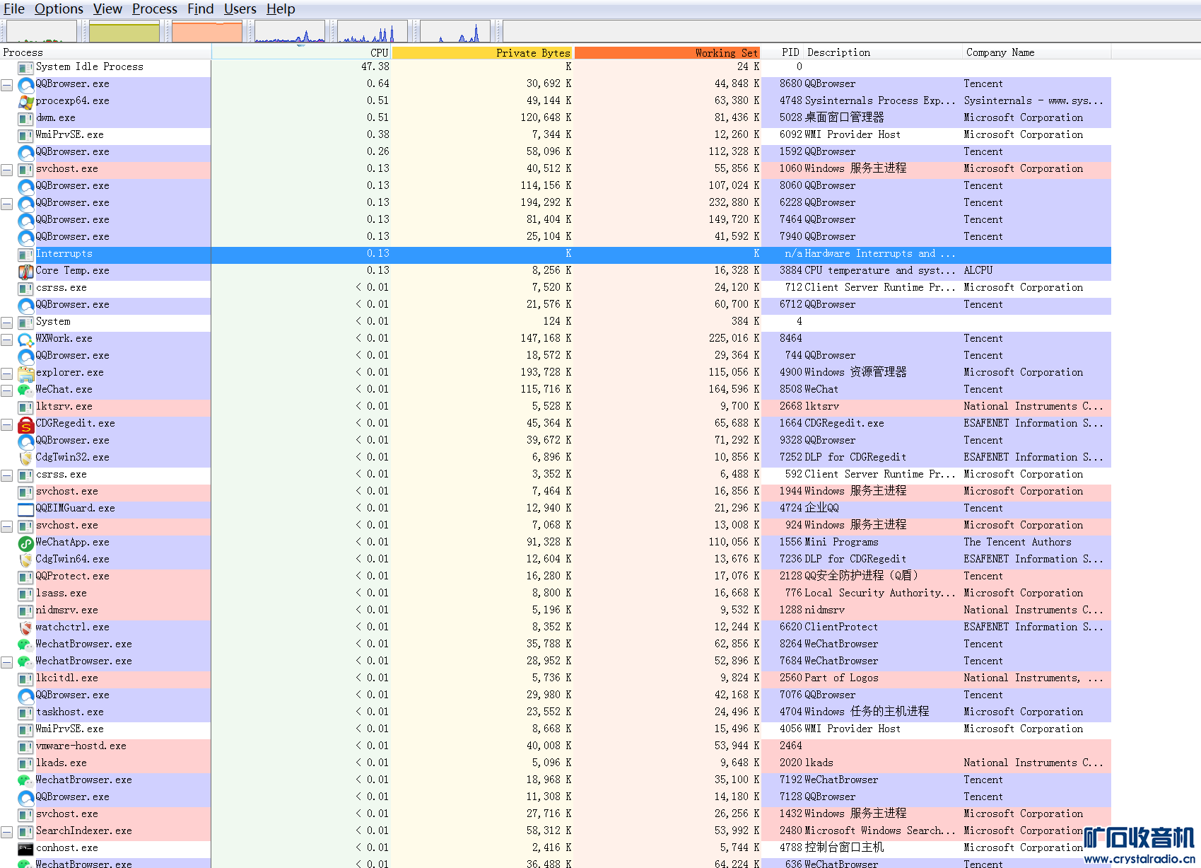Collapse the SearchIndexer.exe tree node
1201x868 pixels.
click(x=7, y=832)
